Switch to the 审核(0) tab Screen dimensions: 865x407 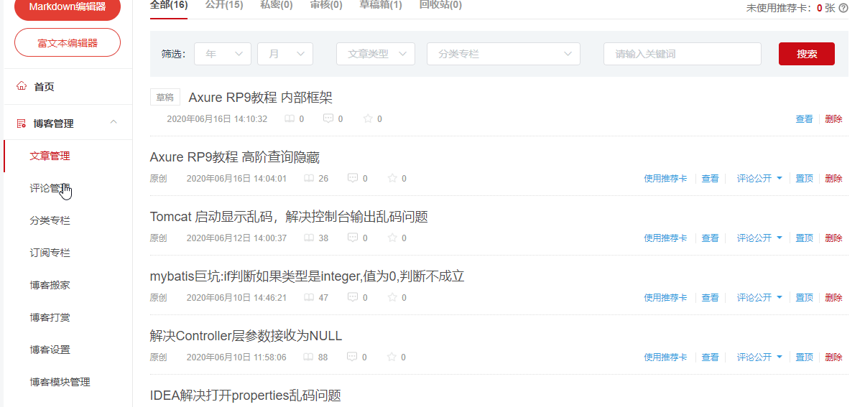click(x=326, y=5)
